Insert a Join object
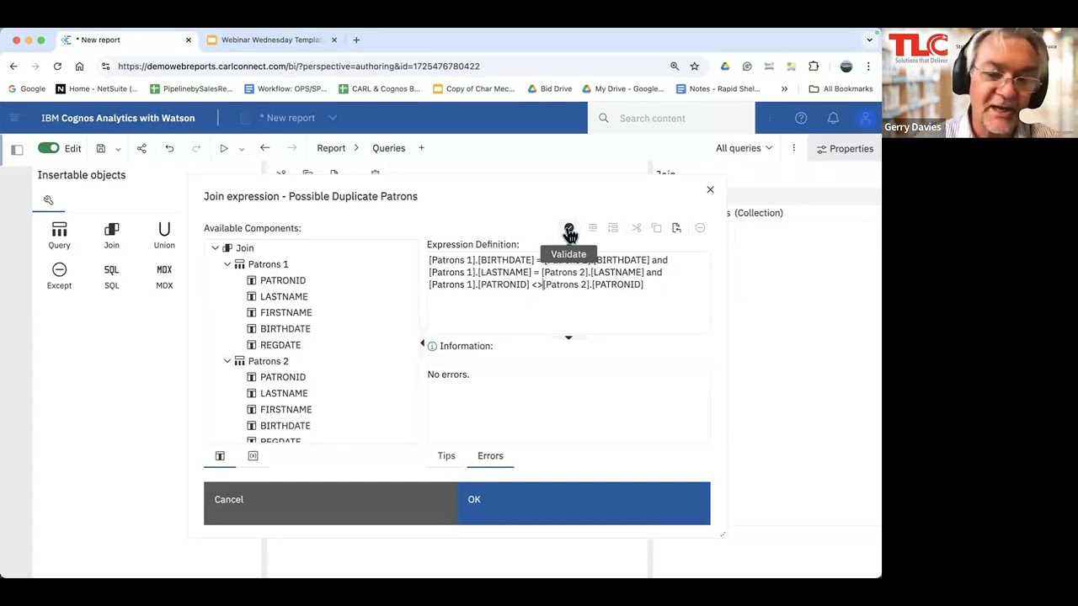 click(112, 236)
